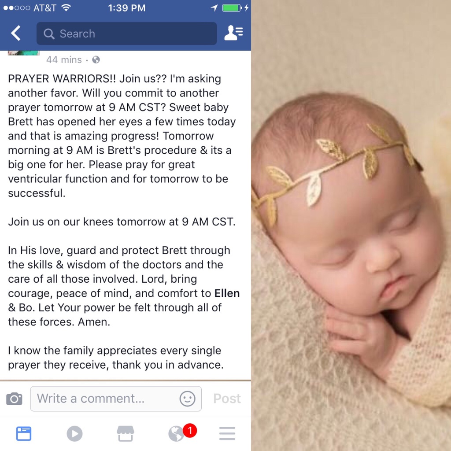
Task: Open the emoji smiley picker
Action: point(188,399)
